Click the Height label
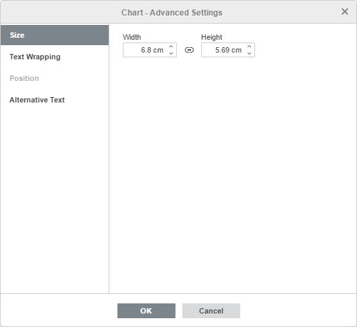Screen dimensions: 357x327 tap(211, 37)
